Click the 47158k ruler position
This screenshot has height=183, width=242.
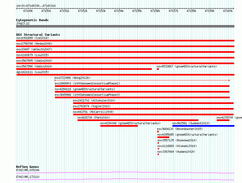(x=191, y=11)
